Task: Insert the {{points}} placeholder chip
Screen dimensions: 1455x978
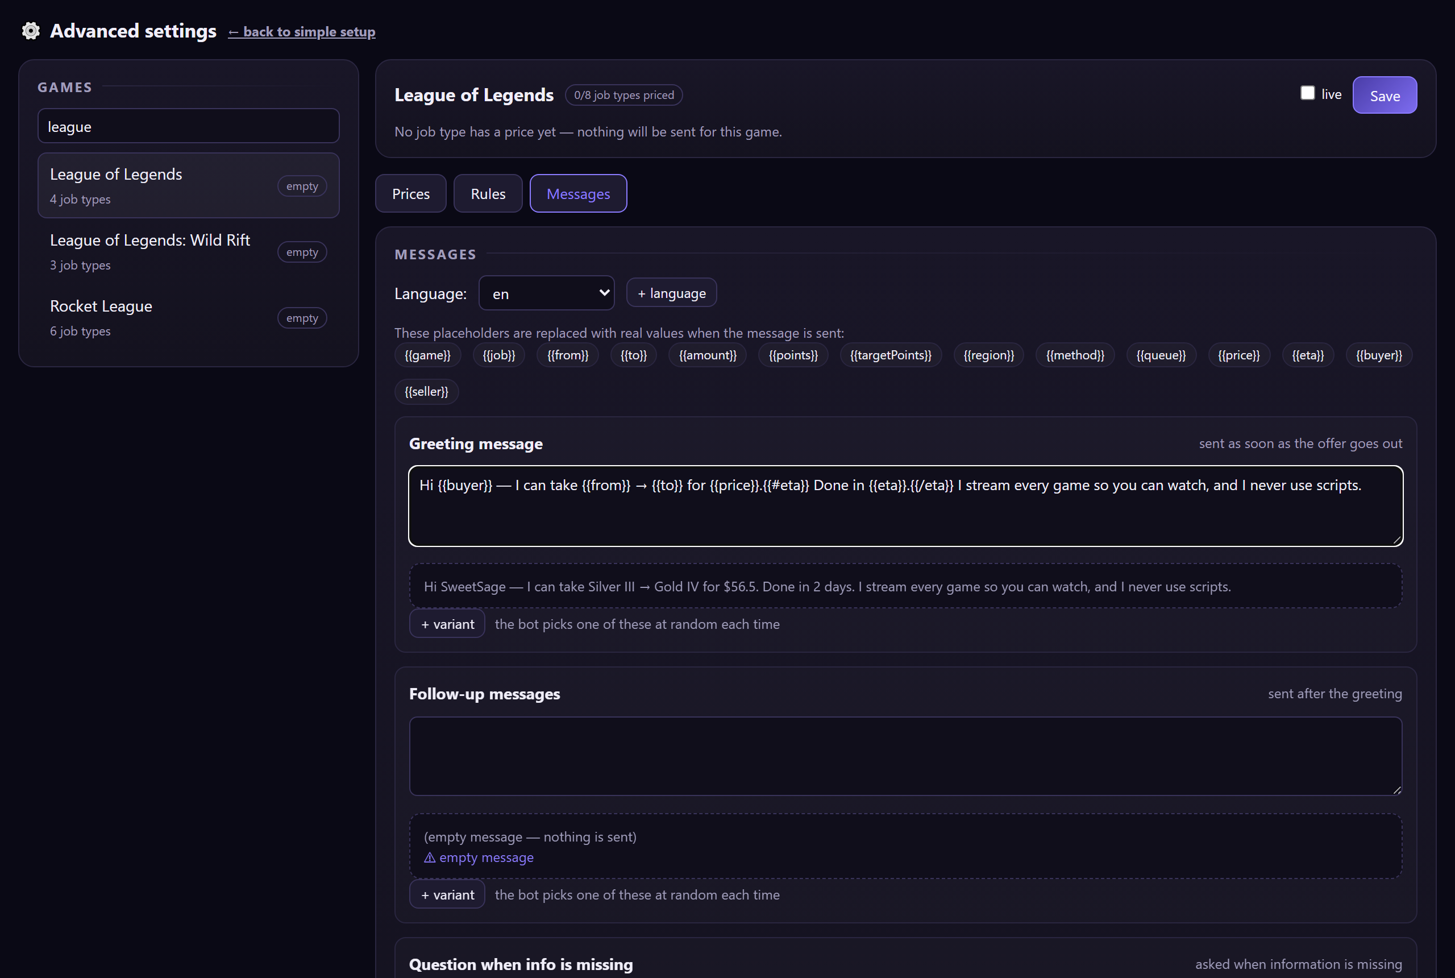Action: (x=793, y=355)
